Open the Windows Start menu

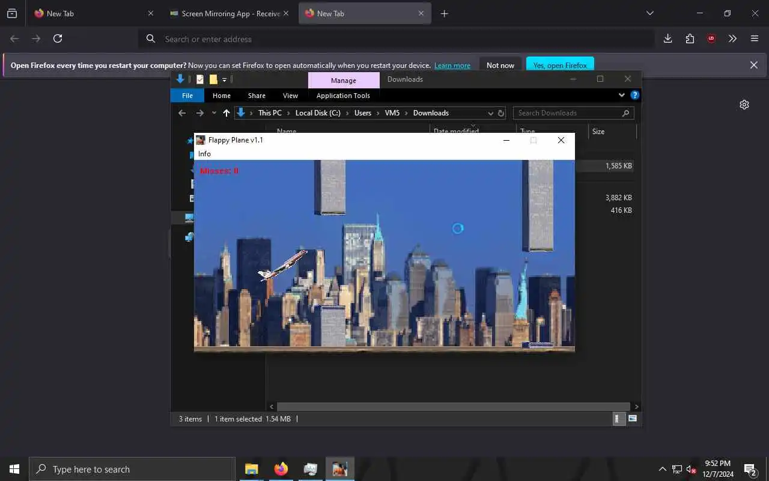point(14,469)
